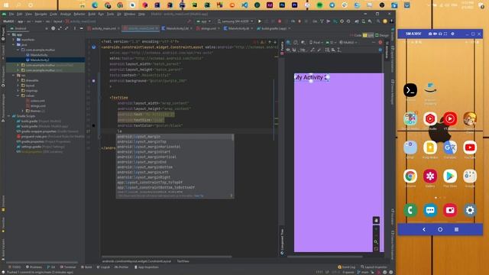Screen dimensions: 489x275
Task: Click the gutter class icon beside the ConstraintLayout line
Action: (93, 47)
